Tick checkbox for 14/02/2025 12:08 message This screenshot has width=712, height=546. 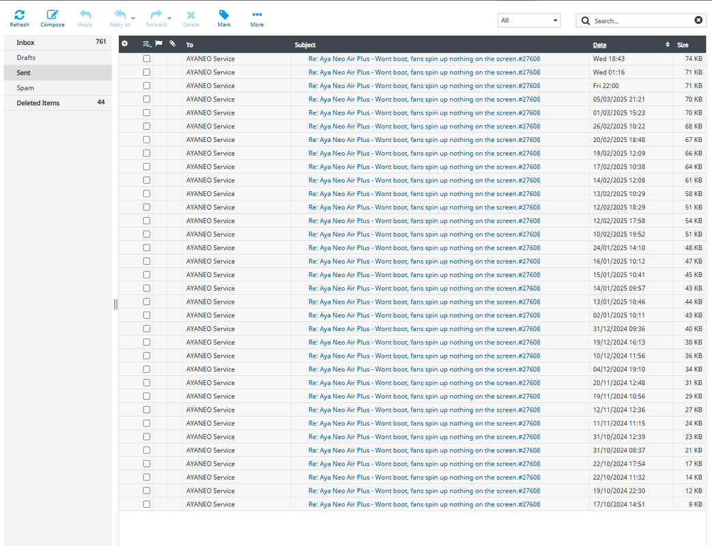click(x=147, y=180)
